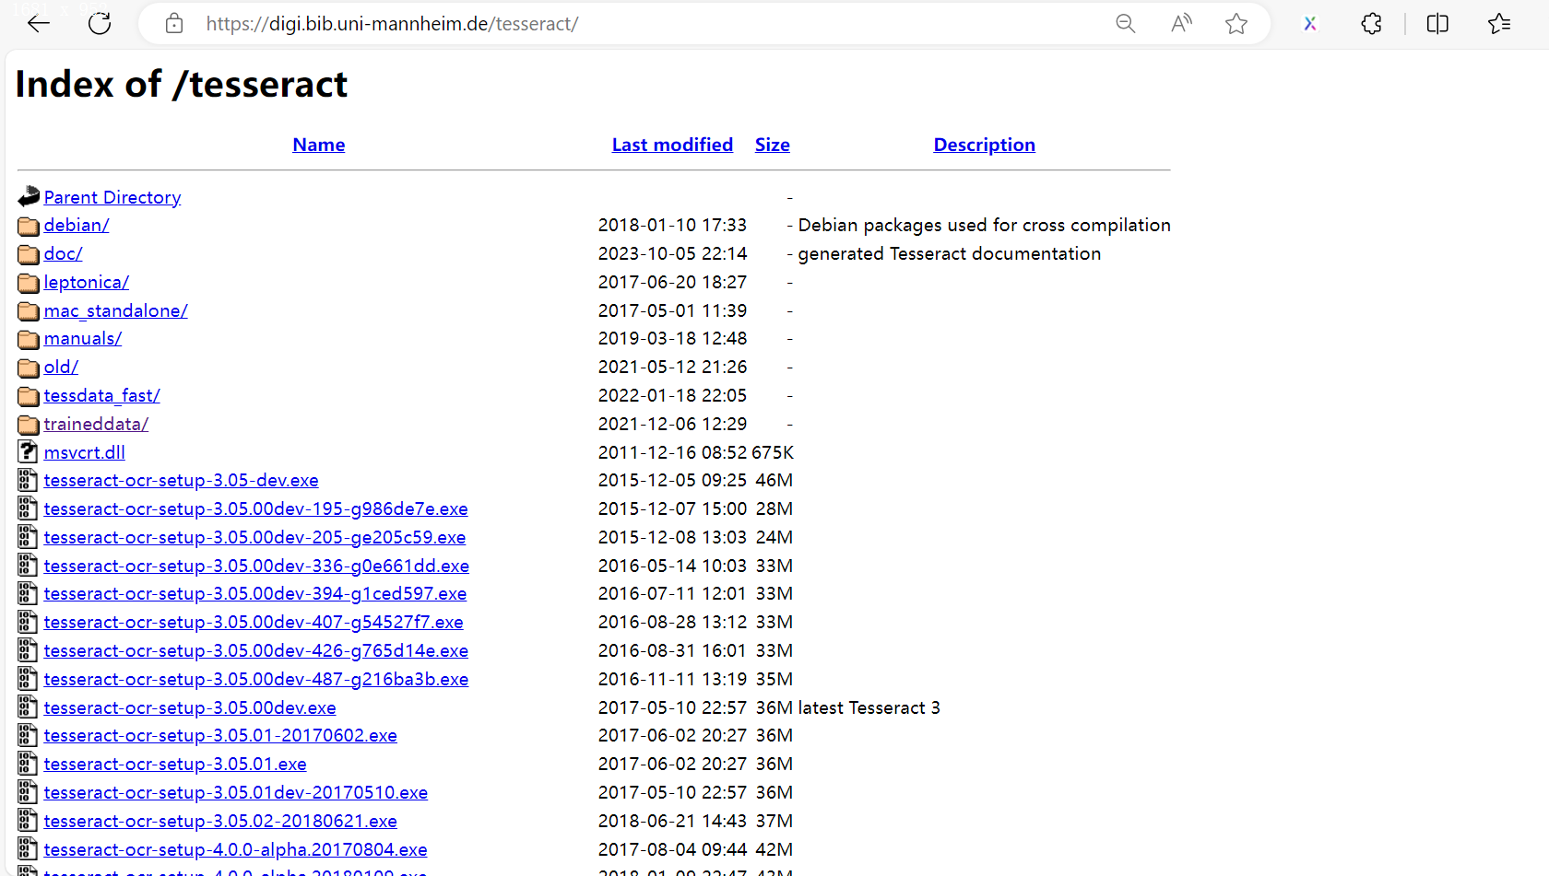Click the folder icon beside old/
Viewport: 1549px width, 876px height.
[29, 368]
